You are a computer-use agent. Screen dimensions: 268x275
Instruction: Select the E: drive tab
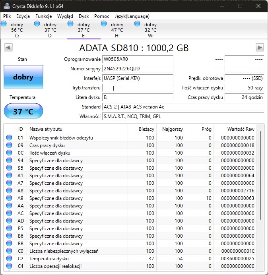[x=84, y=29]
